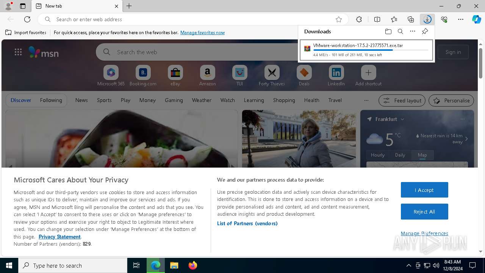Open the Manage favorites now link
Image resolution: width=485 pixels, height=273 pixels.
click(202, 33)
